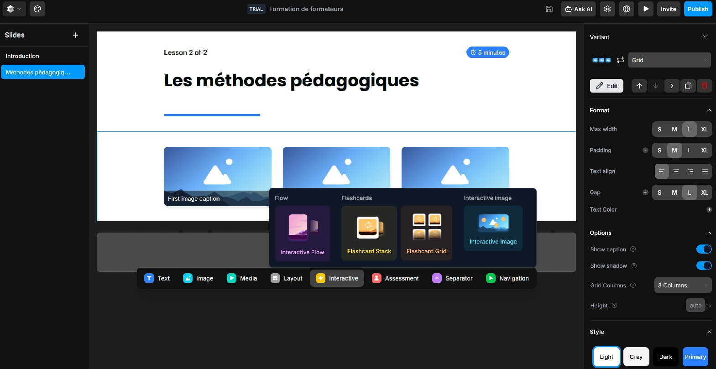Set Max width to XL

point(705,129)
